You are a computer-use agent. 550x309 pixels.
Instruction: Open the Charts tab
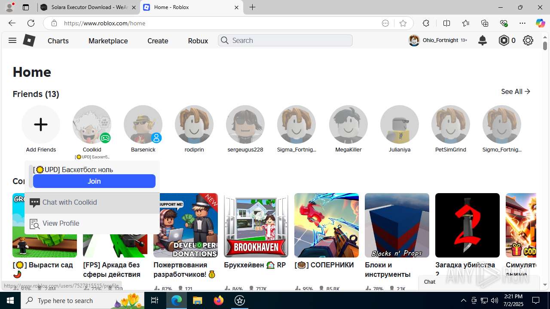58,41
